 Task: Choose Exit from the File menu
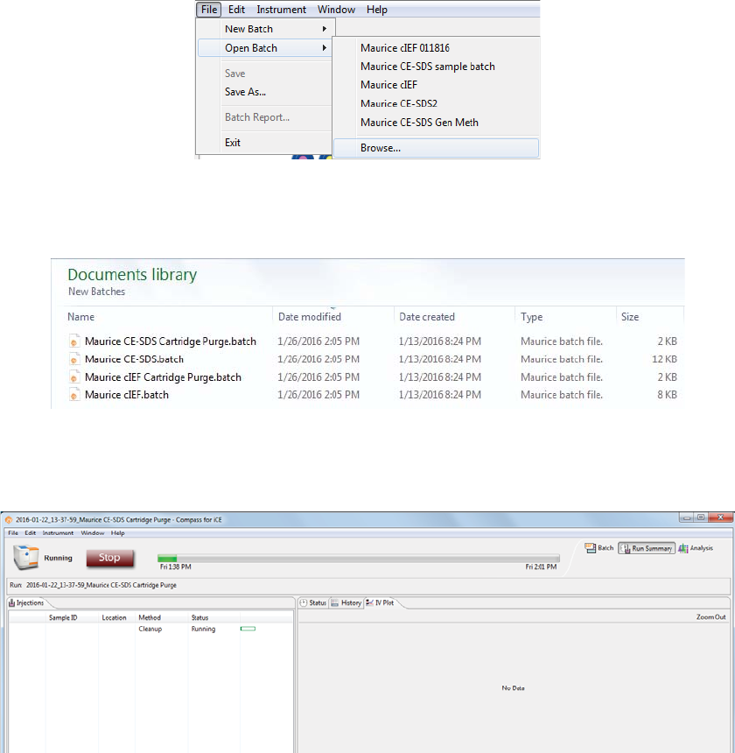click(233, 143)
